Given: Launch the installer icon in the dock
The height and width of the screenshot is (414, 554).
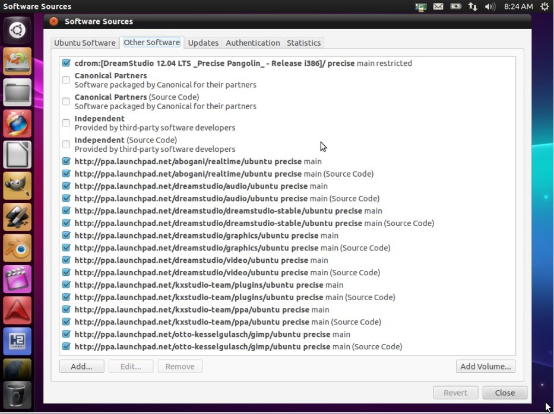Looking at the screenshot, I should click(x=17, y=61).
